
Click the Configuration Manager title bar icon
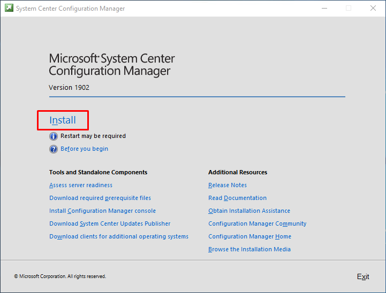9,8
